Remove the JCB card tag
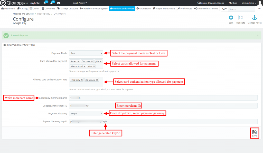Viewport: 263px width, 153px height. [101, 61]
